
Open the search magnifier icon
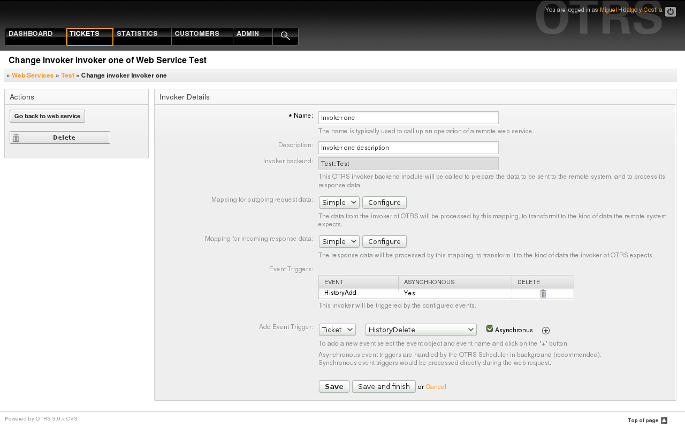tap(285, 36)
